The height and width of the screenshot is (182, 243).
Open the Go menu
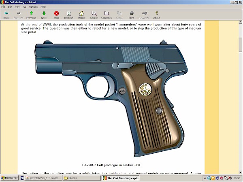point(25,6)
